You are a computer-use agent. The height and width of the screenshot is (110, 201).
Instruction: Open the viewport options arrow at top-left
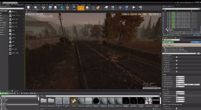(26, 14)
